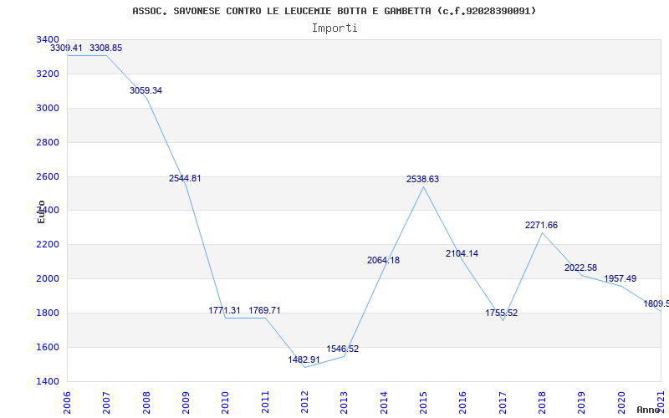Select data label 2064.18
Viewport: 669px width, 418px height.
click(383, 260)
